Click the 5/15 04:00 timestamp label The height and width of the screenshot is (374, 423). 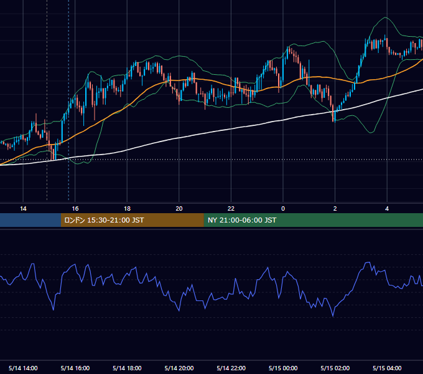(x=387, y=368)
